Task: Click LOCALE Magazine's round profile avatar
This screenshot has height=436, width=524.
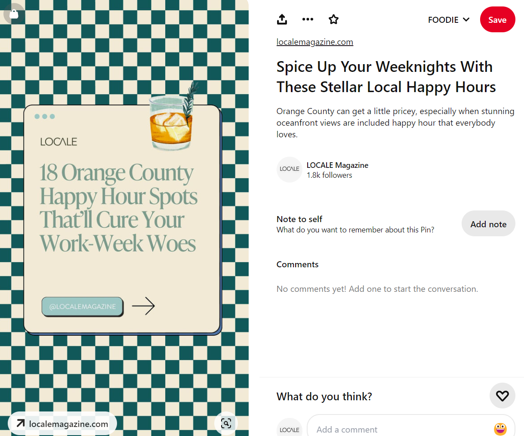Action: pos(289,170)
